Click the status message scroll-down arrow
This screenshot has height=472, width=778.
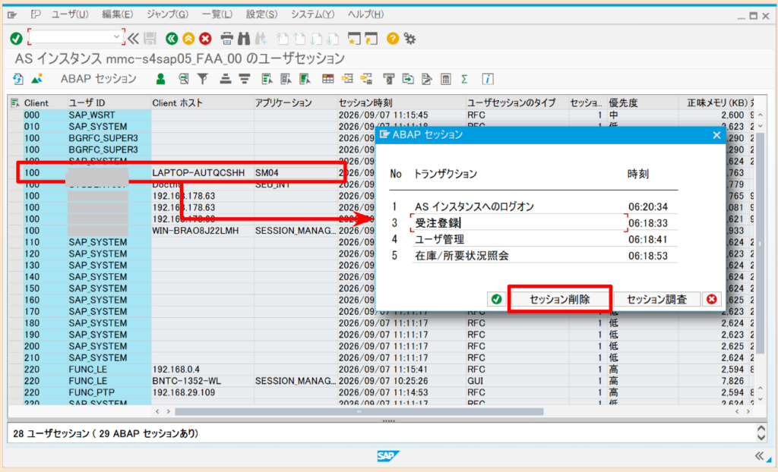coord(761,438)
